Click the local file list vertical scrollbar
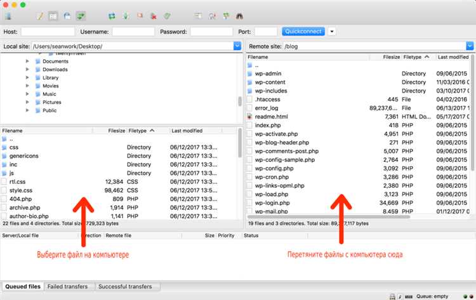The height and width of the screenshot is (300, 476). tap(240, 143)
